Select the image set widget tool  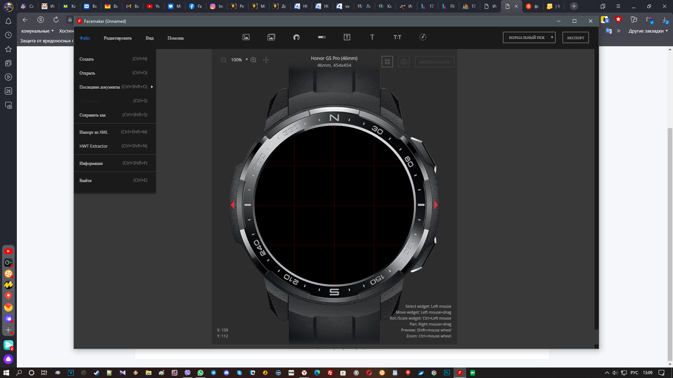pos(271,37)
